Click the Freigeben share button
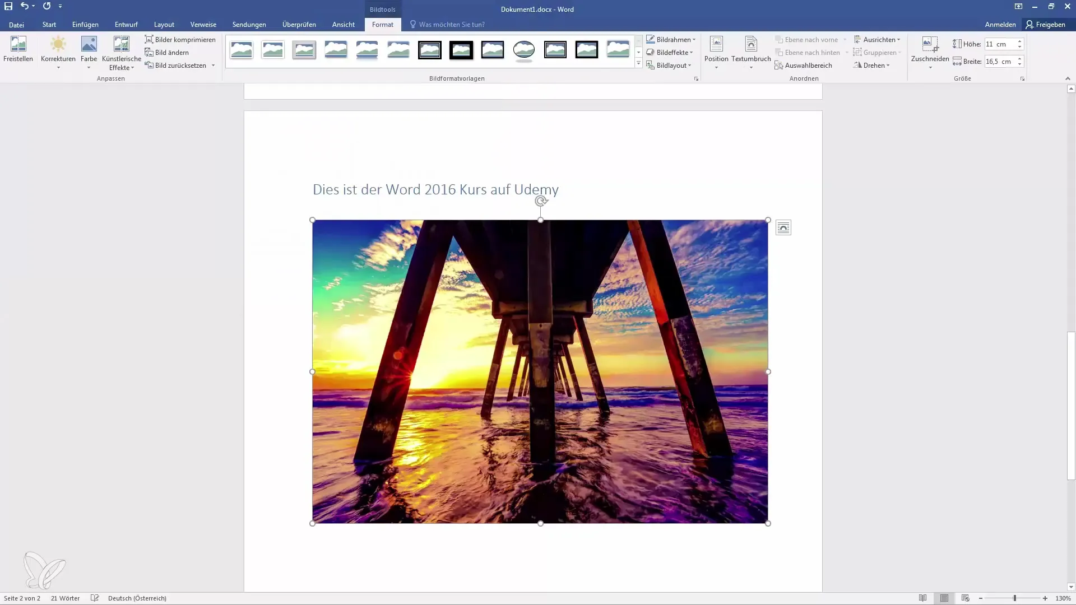 point(1046,25)
